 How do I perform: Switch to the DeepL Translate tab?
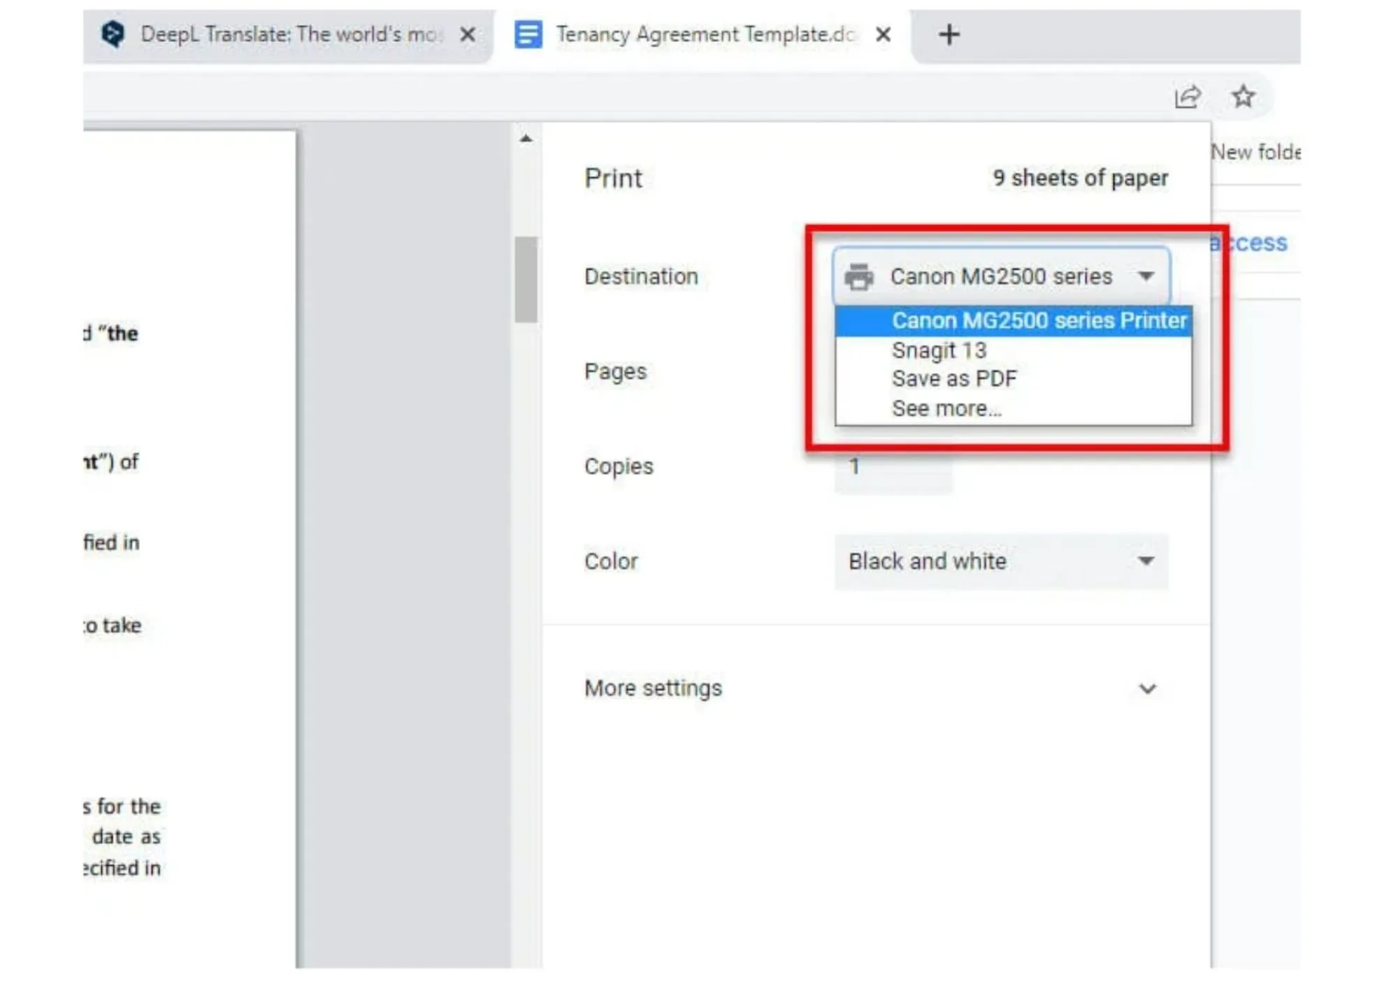(x=287, y=35)
